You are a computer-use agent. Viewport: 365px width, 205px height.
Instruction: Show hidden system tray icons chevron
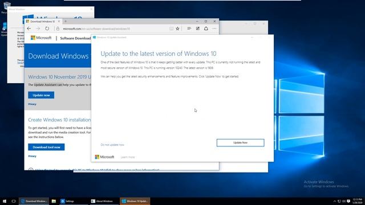coord(335,201)
